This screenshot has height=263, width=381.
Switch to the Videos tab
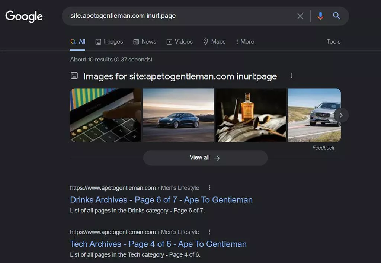pyautogui.click(x=180, y=42)
